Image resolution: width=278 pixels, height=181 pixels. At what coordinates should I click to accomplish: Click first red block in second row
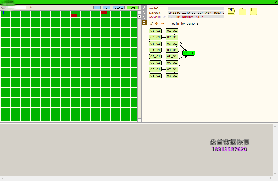pos(72,16)
